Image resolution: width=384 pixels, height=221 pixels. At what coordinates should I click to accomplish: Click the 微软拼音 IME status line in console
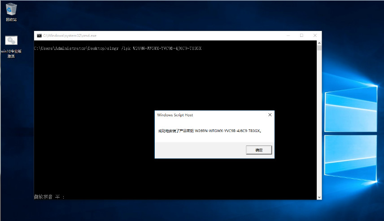50,197
